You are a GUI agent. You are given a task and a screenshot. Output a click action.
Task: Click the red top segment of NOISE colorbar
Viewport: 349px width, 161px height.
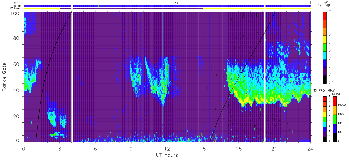click(x=335, y=101)
